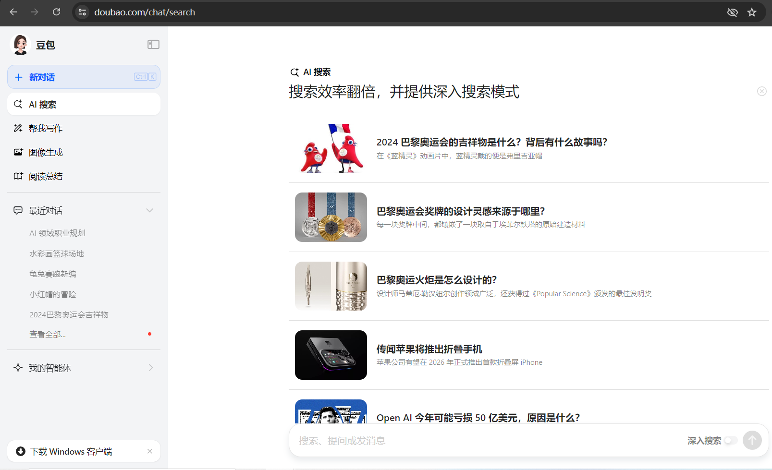Click the 下载 Windows 客户端 button
This screenshot has height=470, width=772.
coord(84,451)
